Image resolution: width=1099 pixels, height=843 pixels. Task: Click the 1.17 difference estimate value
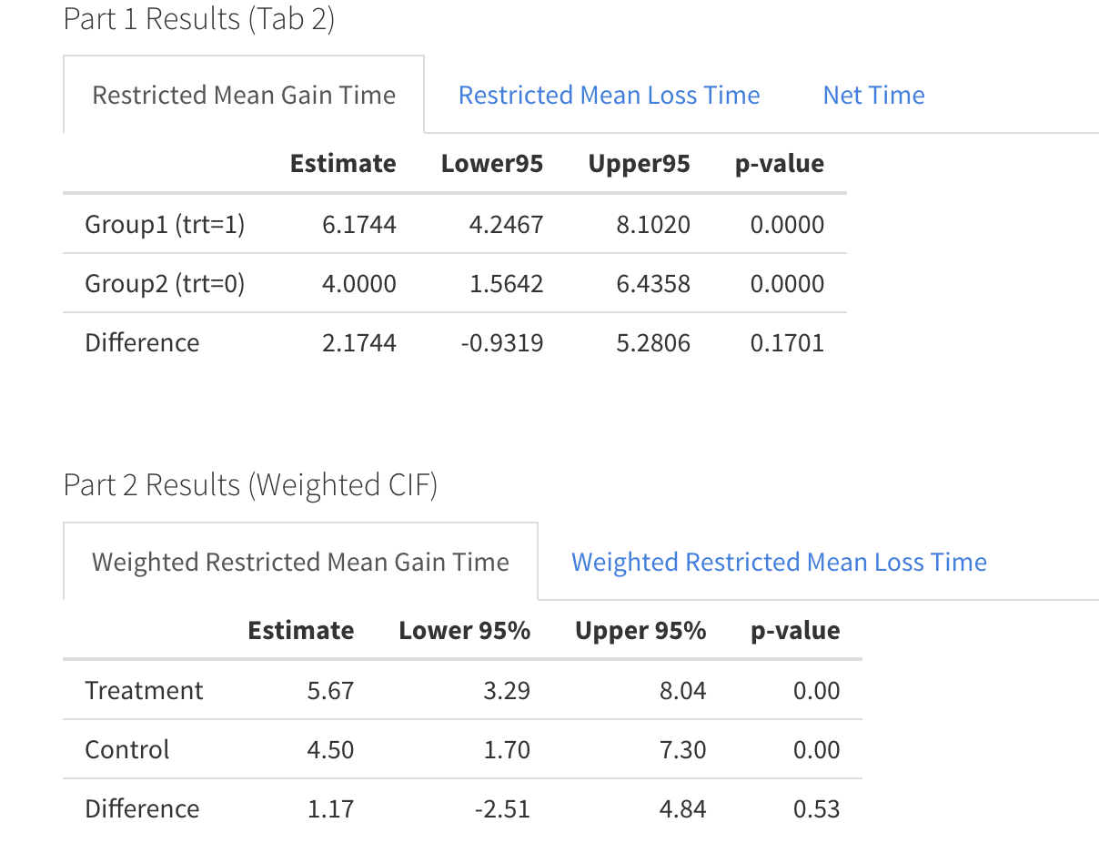point(330,809)
